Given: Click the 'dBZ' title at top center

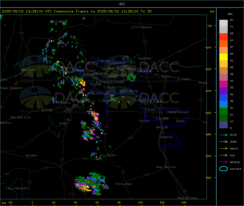Looking at the screenshot, I should [122, 4].
